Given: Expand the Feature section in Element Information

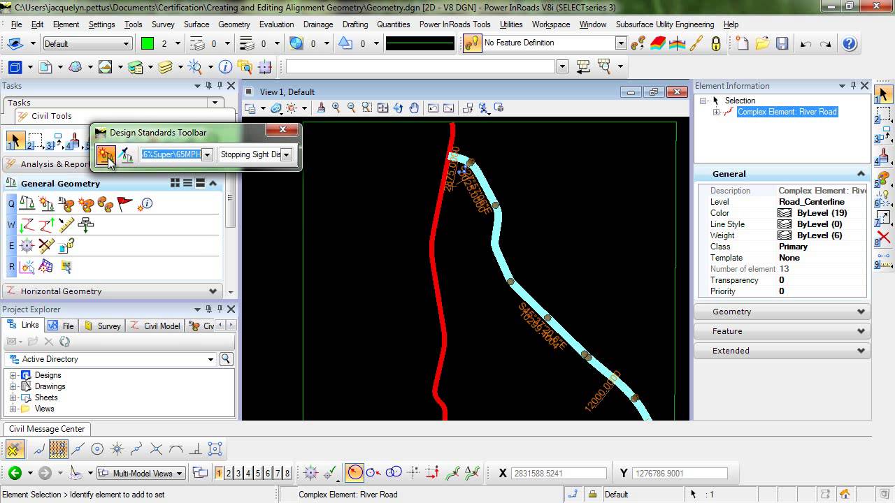Looking at the screenshot, I should [782, 331].
